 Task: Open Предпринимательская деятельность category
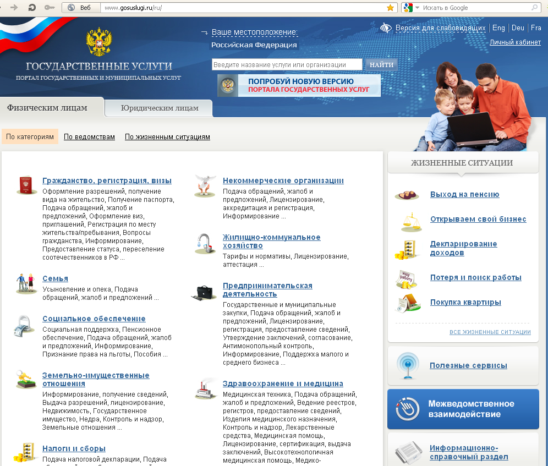pyautogui.click(x=267, y=290)
